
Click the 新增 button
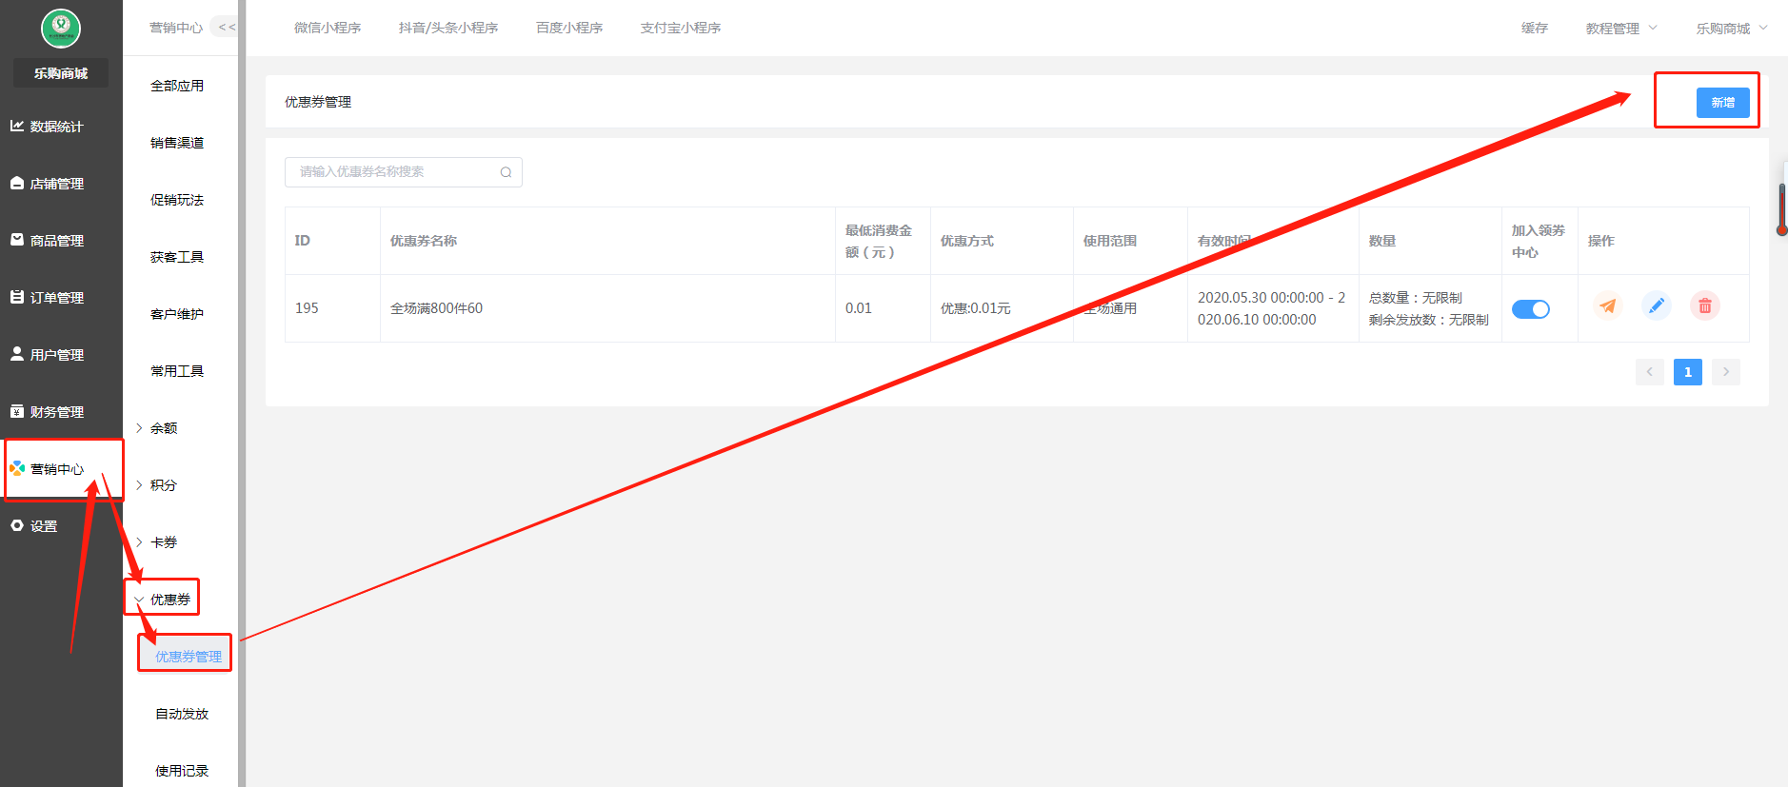pyautogui.click(x=1723, y=103)
